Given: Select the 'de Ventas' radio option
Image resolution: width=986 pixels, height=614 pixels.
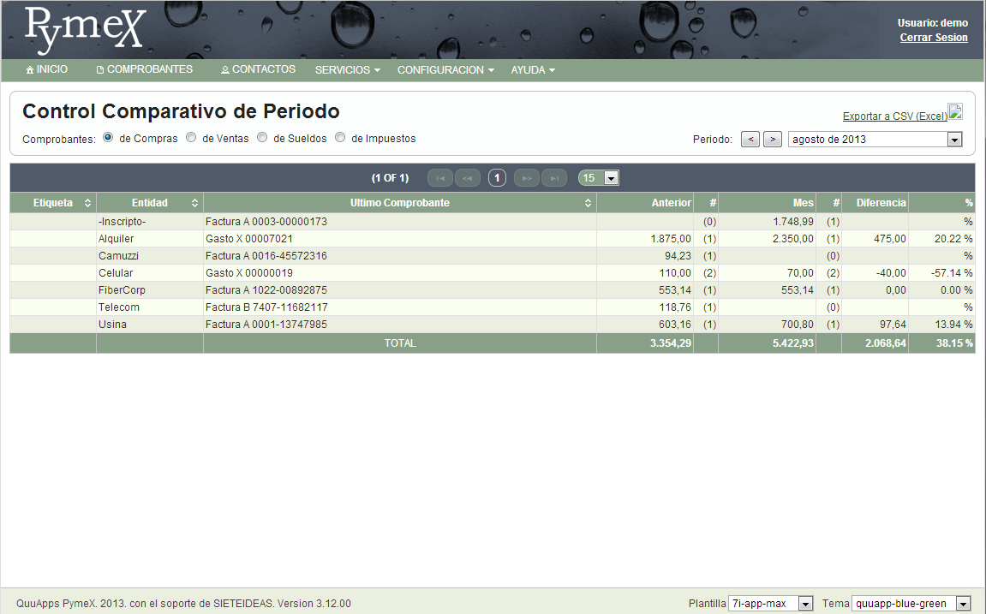Looking at the screenshot, I should pos(191,137).
